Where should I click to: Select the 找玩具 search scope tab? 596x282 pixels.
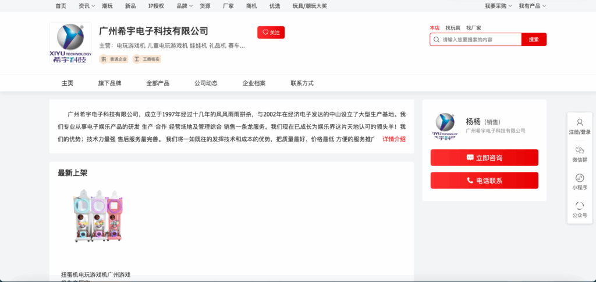pyautogui.click(x=453, y=28)
